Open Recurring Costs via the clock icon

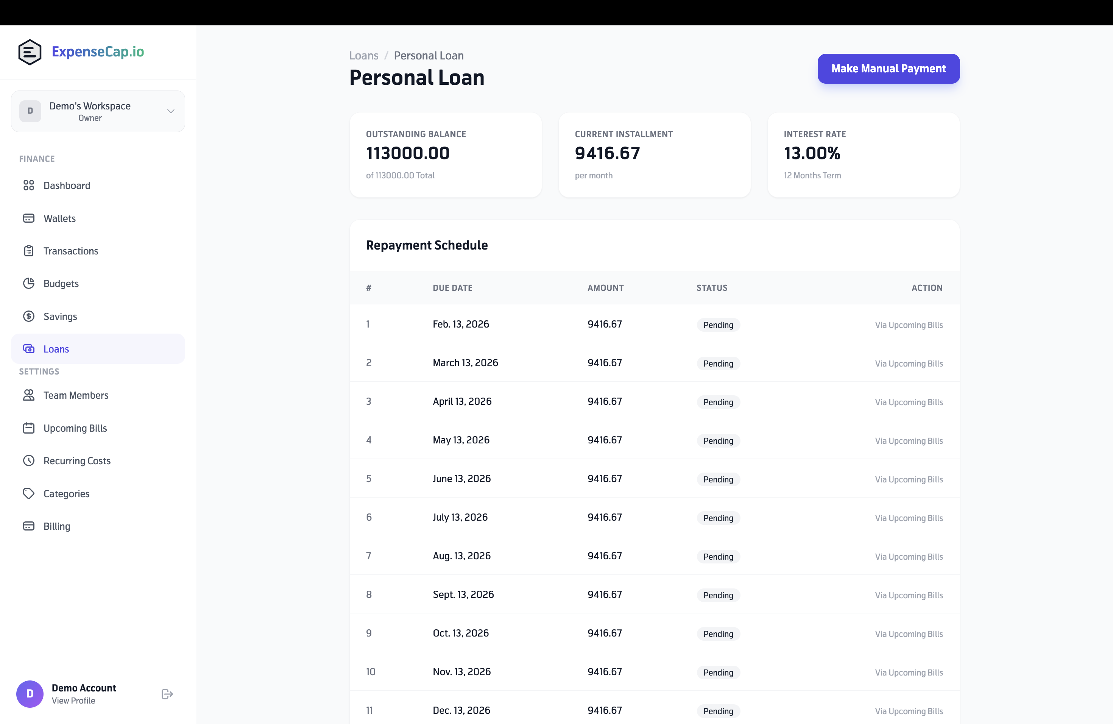click(x=29, y=461)
